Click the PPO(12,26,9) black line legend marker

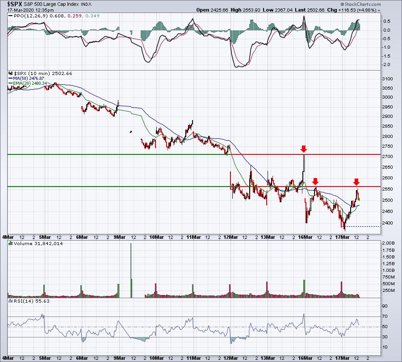pos(11,16)
